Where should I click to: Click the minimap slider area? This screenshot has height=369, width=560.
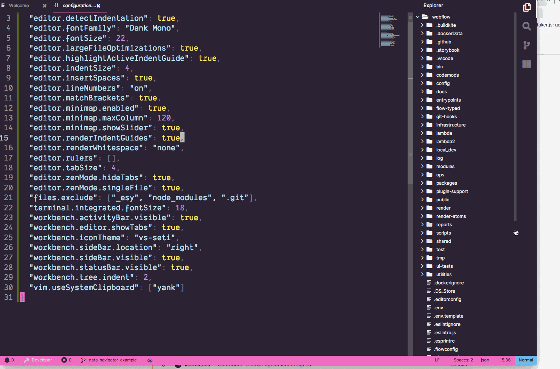pos(389,30)
